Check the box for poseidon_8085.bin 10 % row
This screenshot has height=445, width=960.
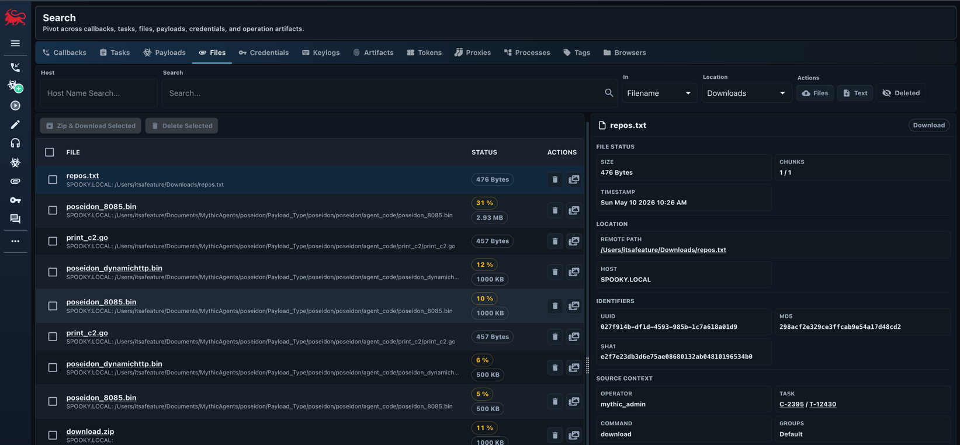[53, 306]
